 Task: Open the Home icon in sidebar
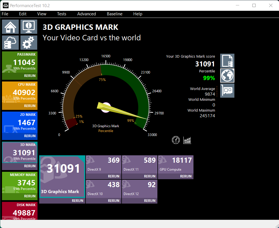click(11, 27)
